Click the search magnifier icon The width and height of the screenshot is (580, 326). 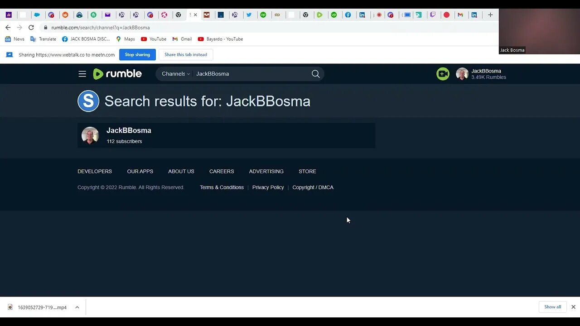click(315, 74)
